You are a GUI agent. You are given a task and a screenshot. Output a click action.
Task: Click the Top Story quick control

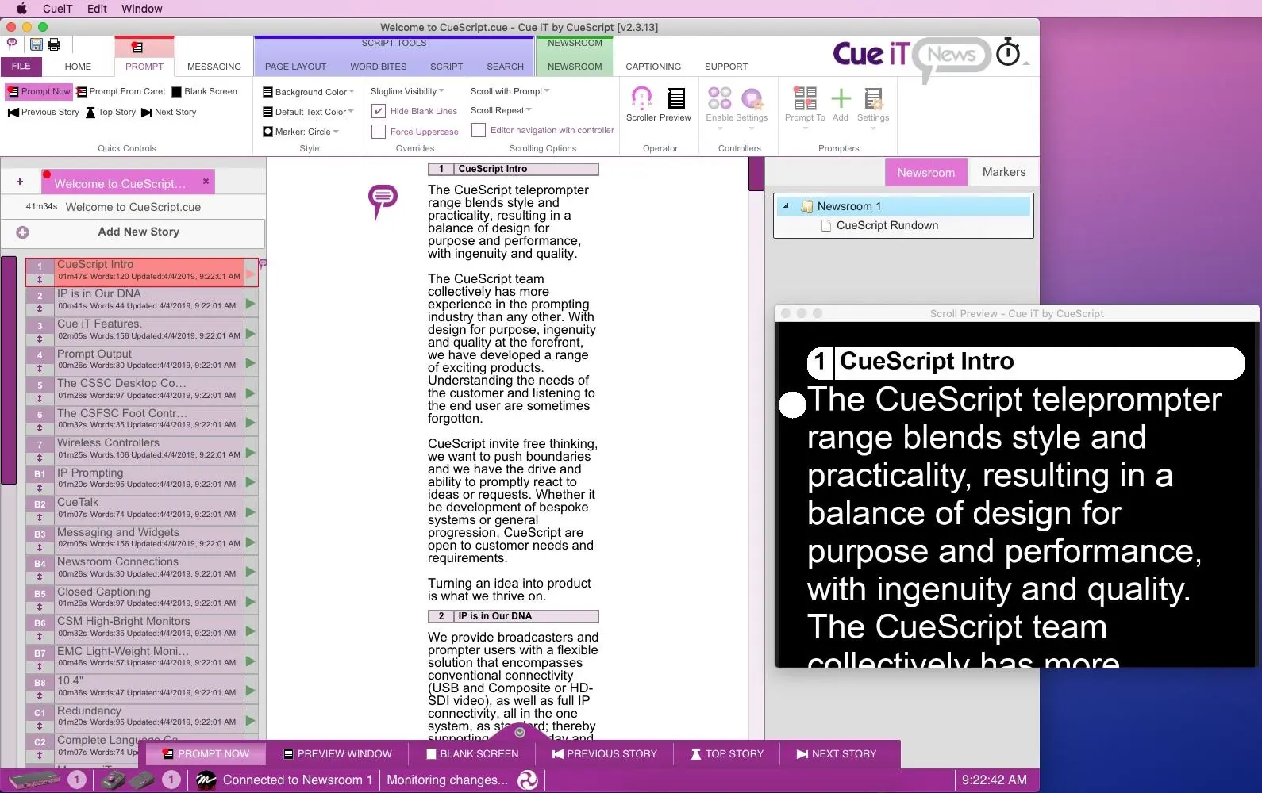[110, 113]
